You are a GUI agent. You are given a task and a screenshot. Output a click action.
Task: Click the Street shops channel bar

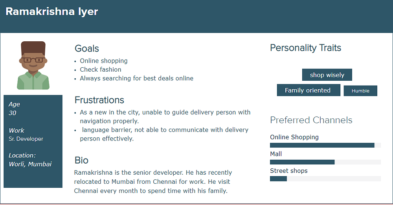[x=325, y=179]
